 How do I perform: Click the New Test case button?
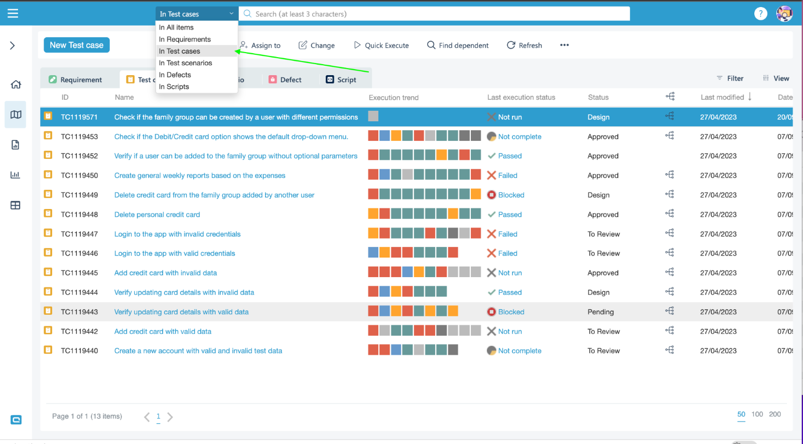(x=76, y=45)
